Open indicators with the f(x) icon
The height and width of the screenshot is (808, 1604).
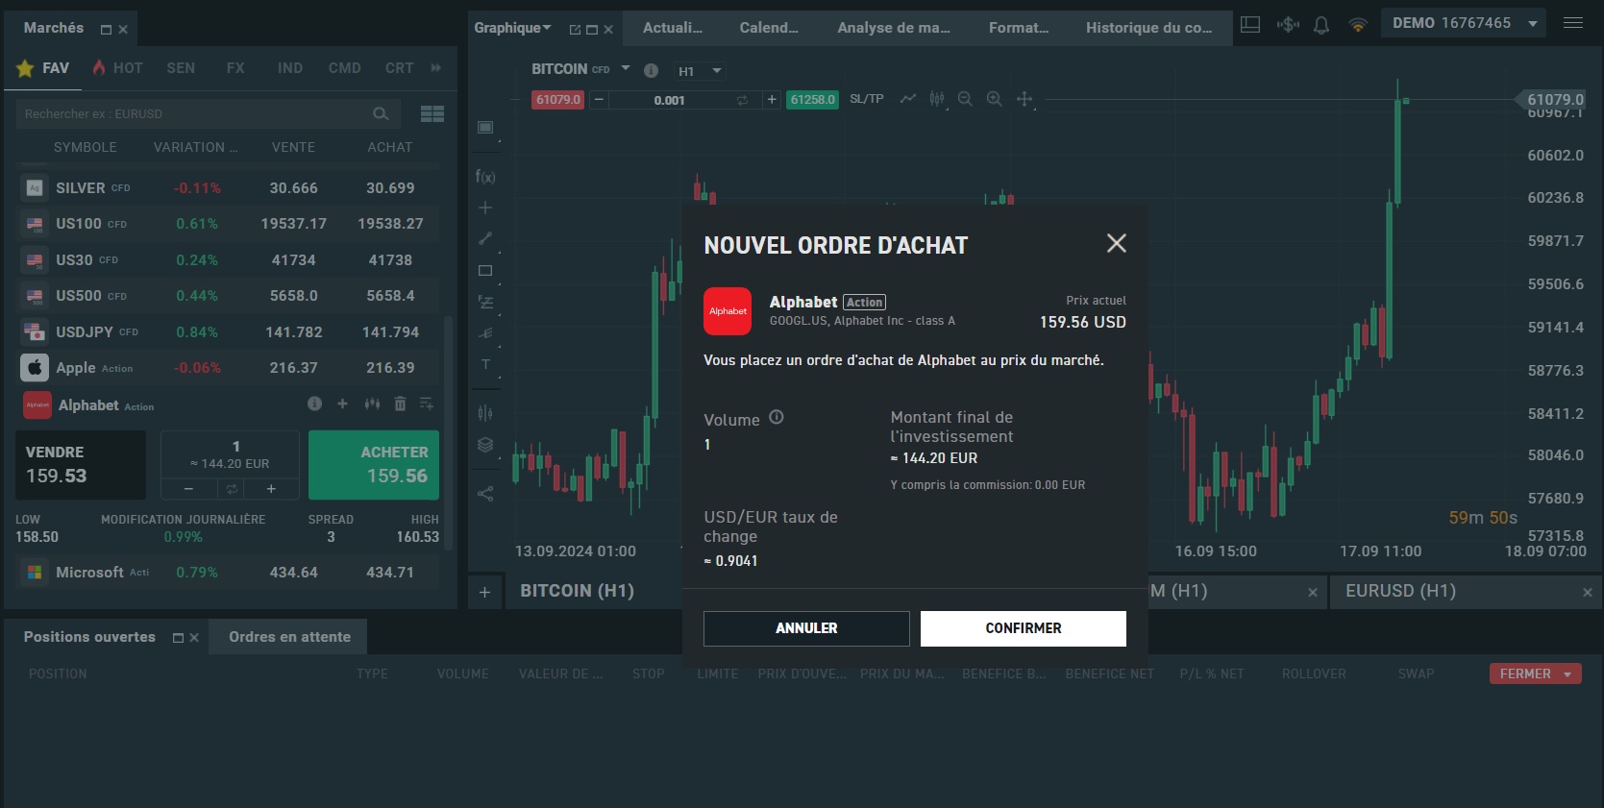pos(485,177)
